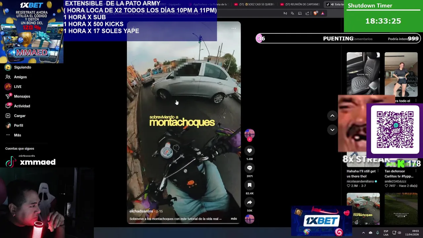Click the translate page icon in address bar
The height and width of the screenshot is (238, 423).
(292, 13)
